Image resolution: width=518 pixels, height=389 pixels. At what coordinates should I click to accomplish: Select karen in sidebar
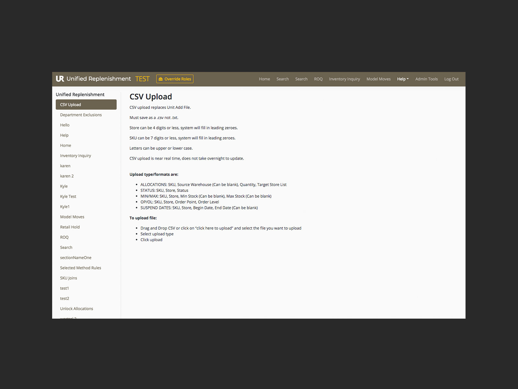point(65,166)
